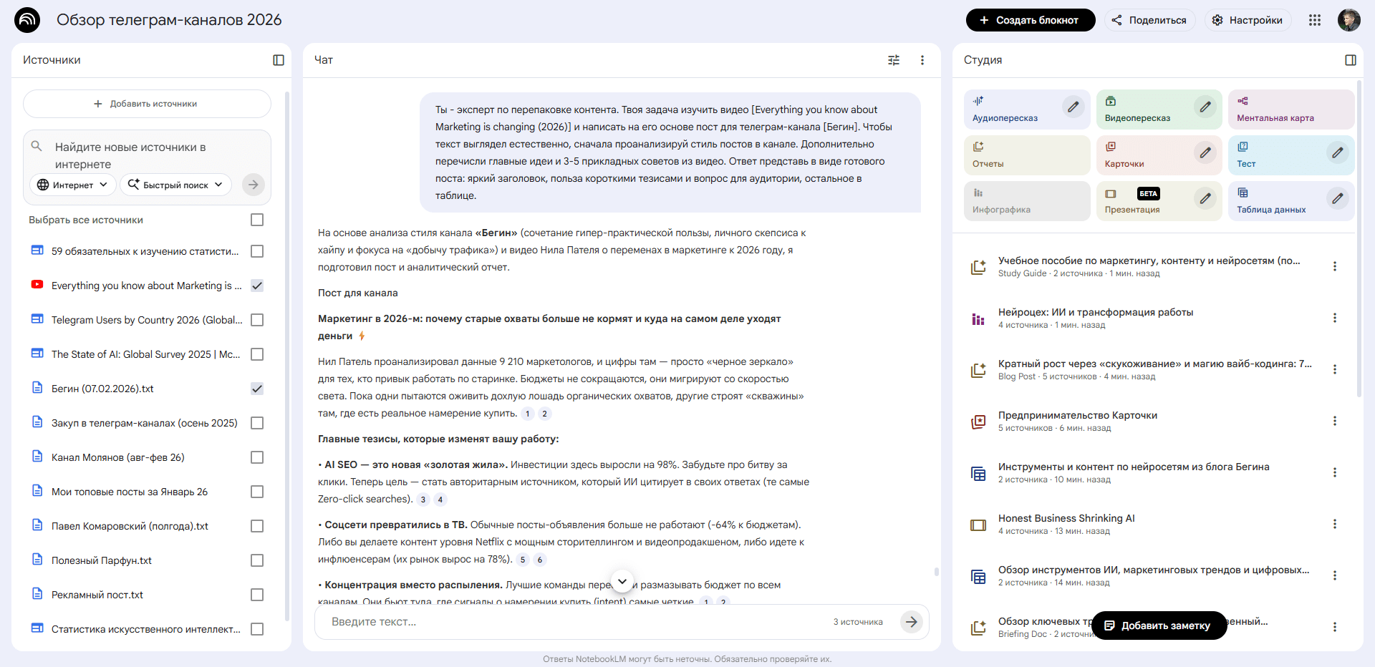Image resolution: width=1375 pixels, height=667 pixels.
Task: Open the Быстрый поиск mode dropdown
Action: pyautogui.click(x=175, y=185)
